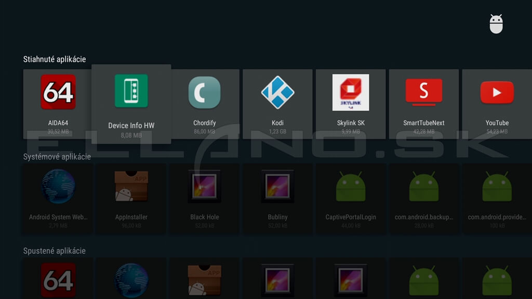Select Black Hole wallpaper app
Image resolution: width=532 pixels, height=299 pixels.
204,198
